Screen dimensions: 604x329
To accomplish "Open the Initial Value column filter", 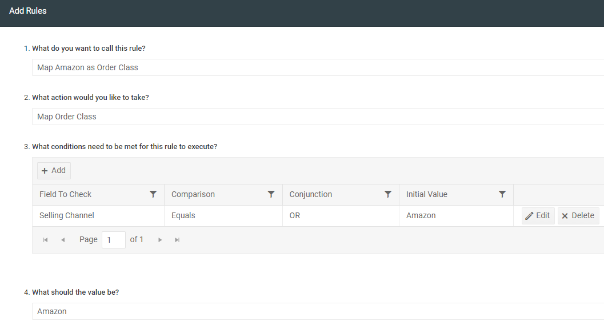I will [x=502, y=195].
